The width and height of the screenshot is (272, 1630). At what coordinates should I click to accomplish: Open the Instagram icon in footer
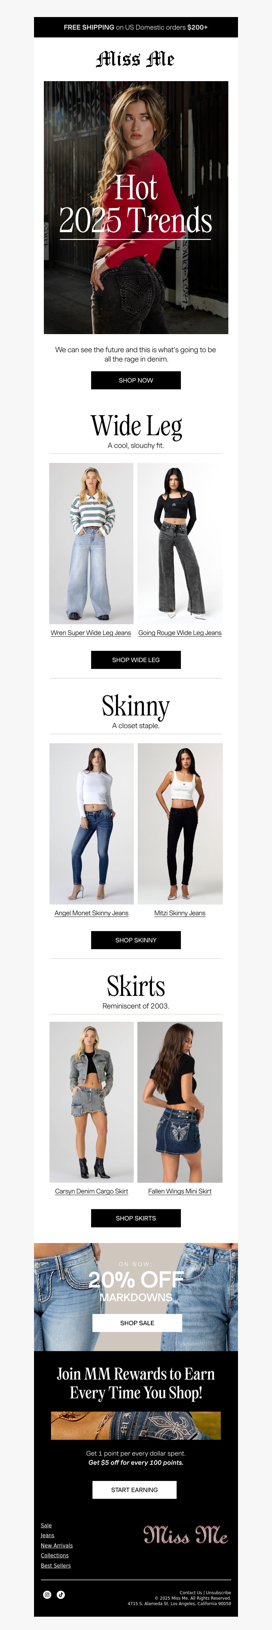[47, 1595]
